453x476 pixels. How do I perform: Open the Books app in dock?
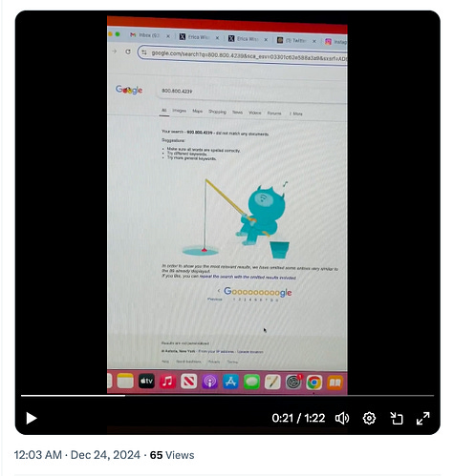coord(334,383)
